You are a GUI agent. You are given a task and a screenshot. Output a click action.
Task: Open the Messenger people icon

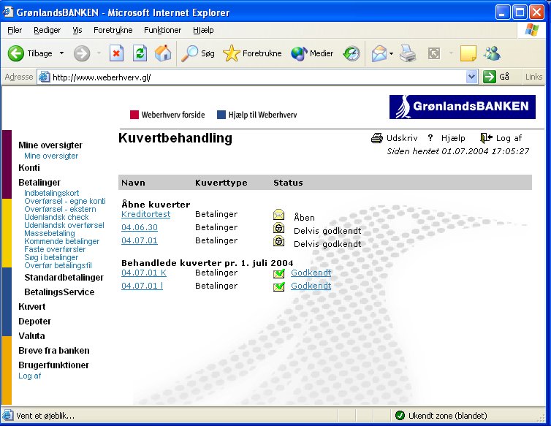tap(492, 53)
